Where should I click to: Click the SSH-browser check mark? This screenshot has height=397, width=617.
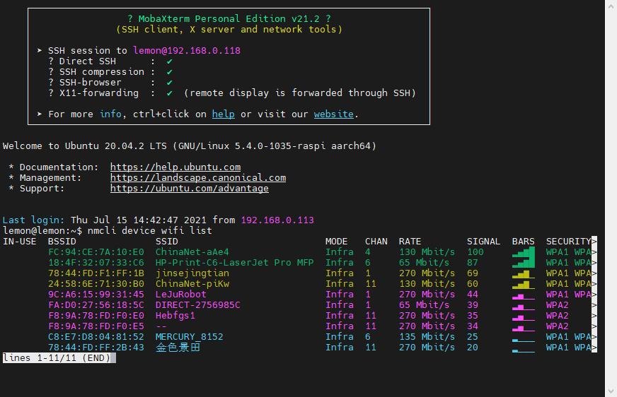169,83
